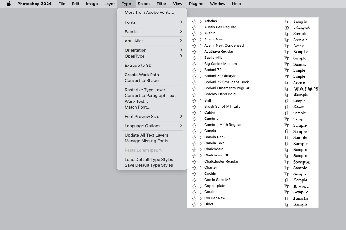Open the Plugins menu

[196, 4]
